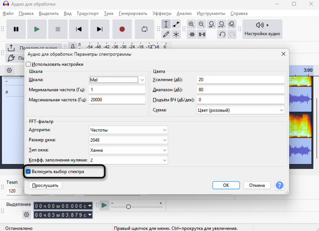
Task: Click the Undo arrow icon
Action: click(222, 35)
